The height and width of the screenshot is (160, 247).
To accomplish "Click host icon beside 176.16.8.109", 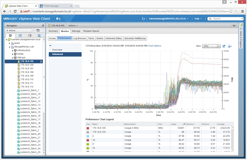I will tap(19, 76).
